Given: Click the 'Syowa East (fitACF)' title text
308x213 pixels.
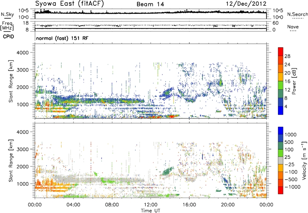Looking at the screenshot, I should point(69,4).
